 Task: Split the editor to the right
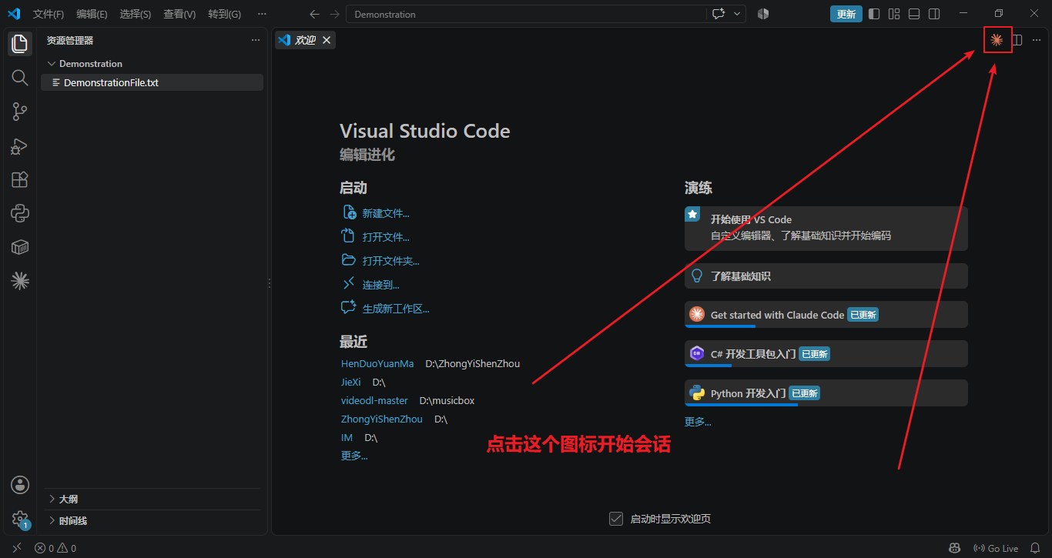(1017, 40)
